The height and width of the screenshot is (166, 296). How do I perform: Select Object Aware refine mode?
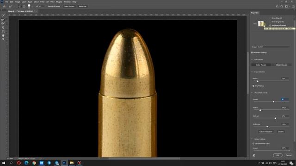282,65
